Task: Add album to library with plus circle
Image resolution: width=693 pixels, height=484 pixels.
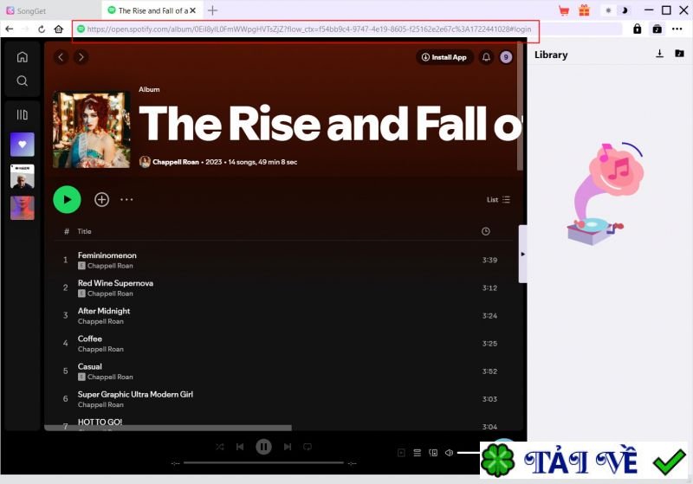Action: 101,200
